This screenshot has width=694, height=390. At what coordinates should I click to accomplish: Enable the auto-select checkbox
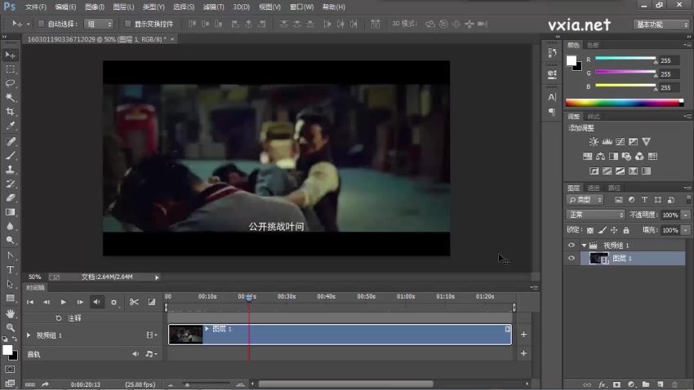point(41,24)
